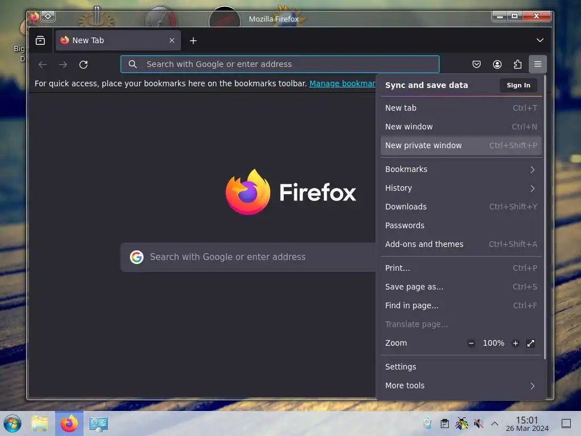This screenshot has width=581, height=436.
Task: Choose New window menu entry
Action: (x=461, y=127)
